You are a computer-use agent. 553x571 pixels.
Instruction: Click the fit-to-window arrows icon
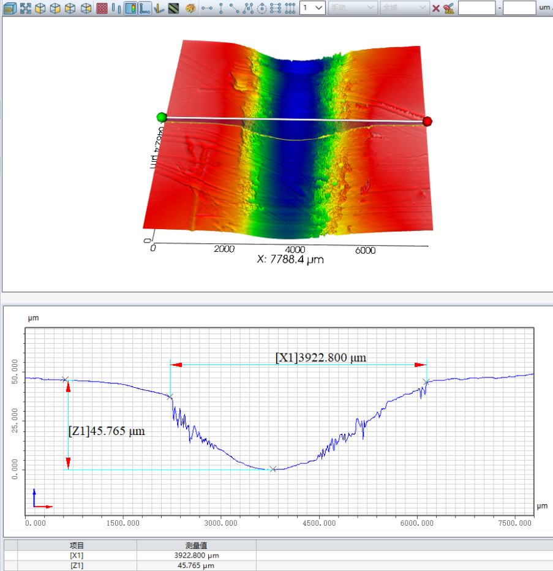click(x=25, y=8)
